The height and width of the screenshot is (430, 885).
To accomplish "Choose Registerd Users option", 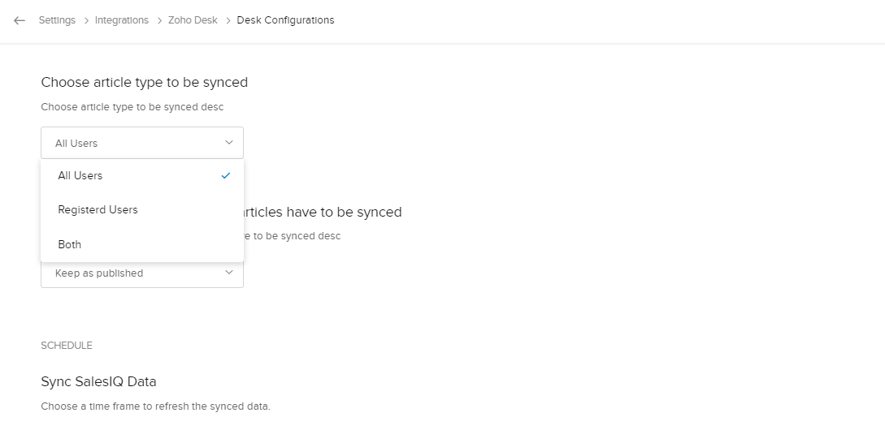I will [98, 209].
